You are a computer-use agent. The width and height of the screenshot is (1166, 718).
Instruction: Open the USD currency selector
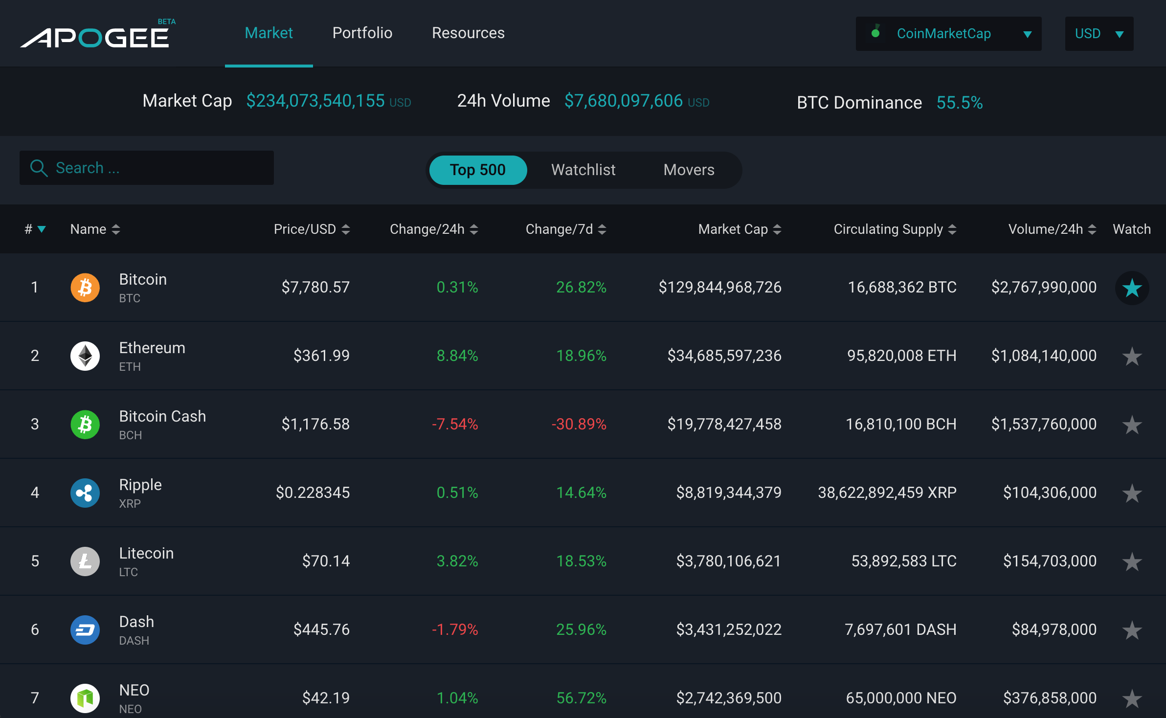(x=1099, y=33)
